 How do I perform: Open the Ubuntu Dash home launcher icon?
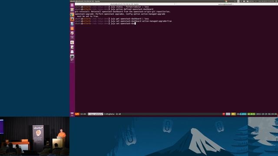[x=72, y=5]
